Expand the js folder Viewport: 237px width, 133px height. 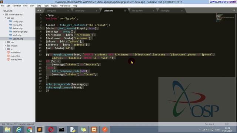point(6,49)
